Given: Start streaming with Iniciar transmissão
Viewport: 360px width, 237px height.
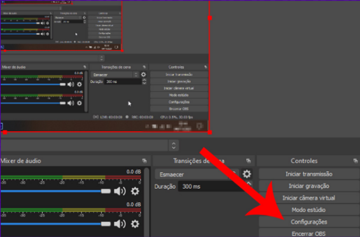Looking at the screenshot, I should pos(309,174).
